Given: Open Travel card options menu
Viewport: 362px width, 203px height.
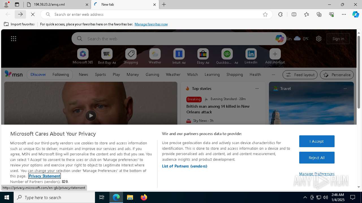Looking at the screenshot, I should tap(345, 89).
